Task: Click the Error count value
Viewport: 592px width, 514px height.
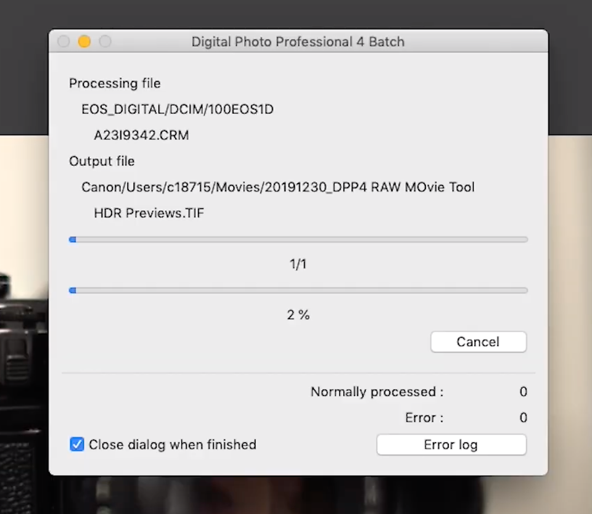Action: [x=524, y=418]
